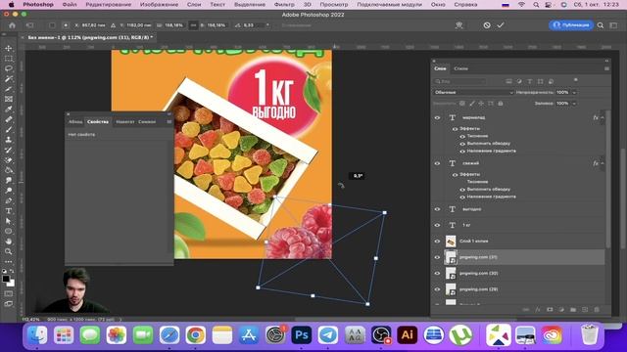
Task: Select the Magic Wand tool
Action: point(9,79)
